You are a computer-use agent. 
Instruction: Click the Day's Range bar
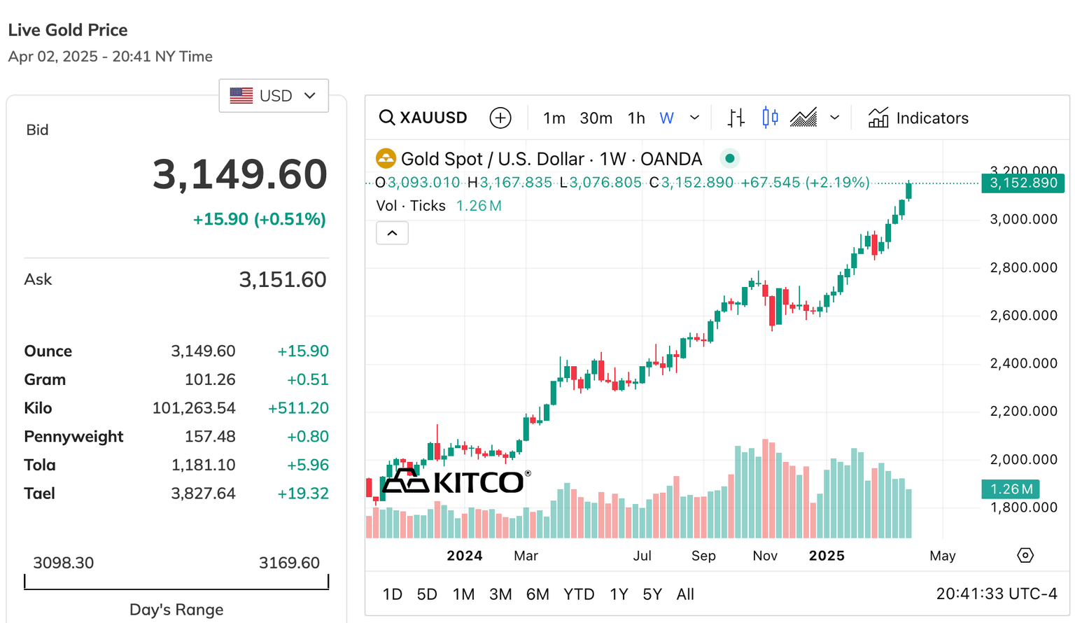176,582
